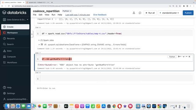
Task: Click the Cmd 8 cell label
Action: click(x=38, y=73)
